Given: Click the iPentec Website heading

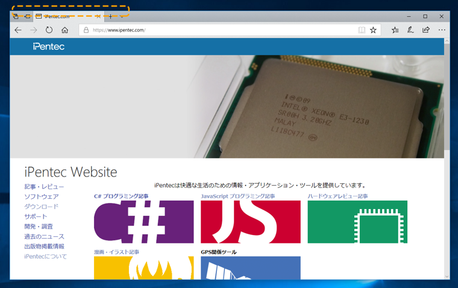Looking at the screenshot, I should (71, 172).
